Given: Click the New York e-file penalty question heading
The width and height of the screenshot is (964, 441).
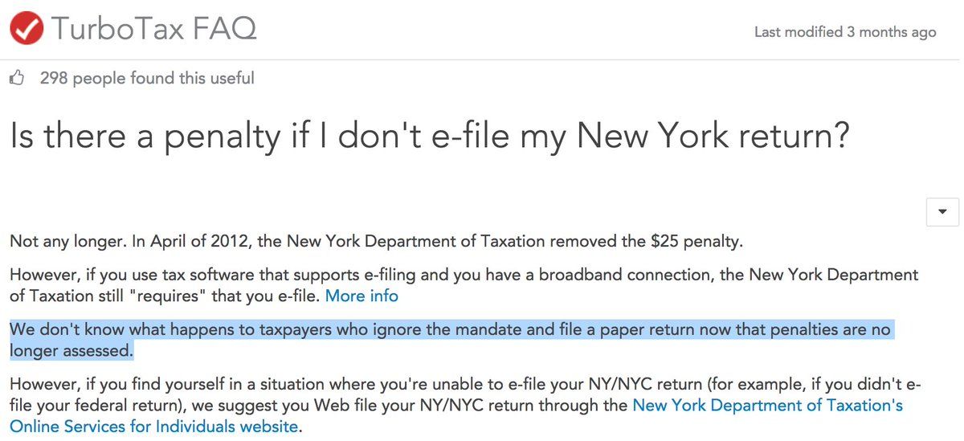Looking at the screenshot, I should 430,137.
